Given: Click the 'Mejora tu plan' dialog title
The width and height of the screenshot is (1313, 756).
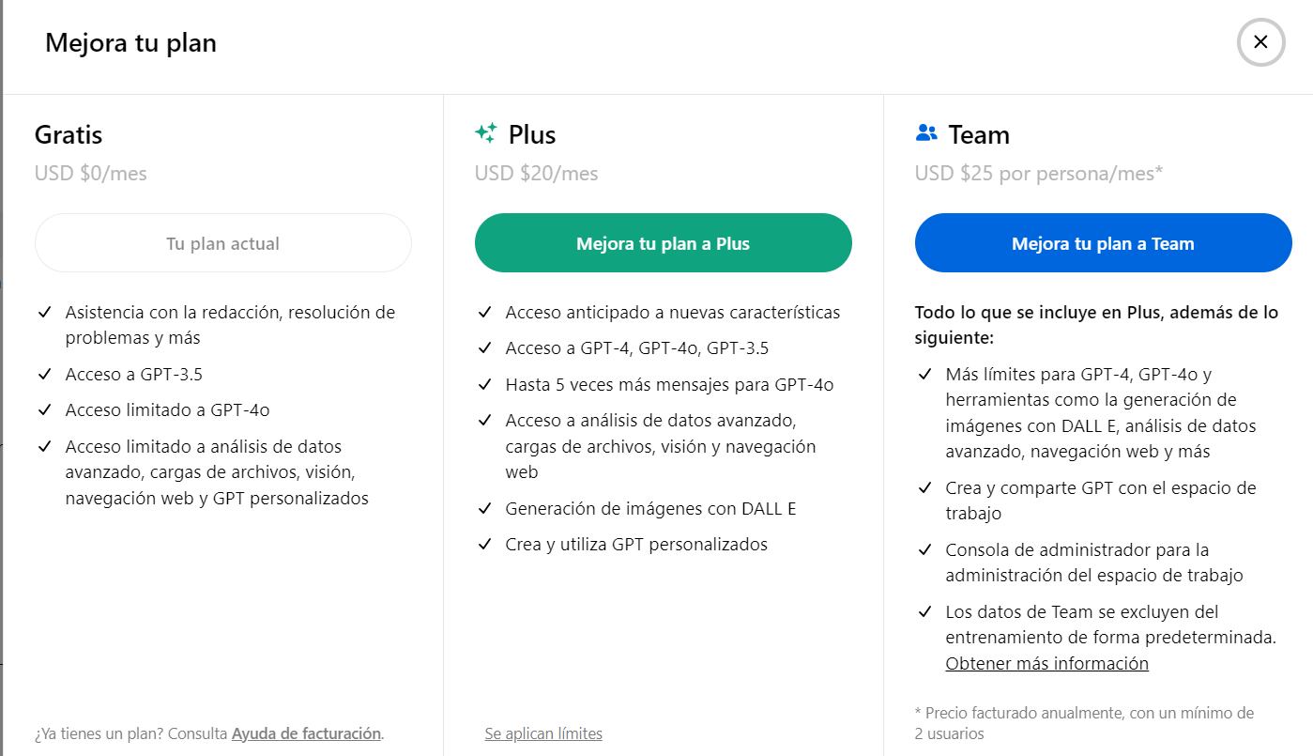Looking at the screenshot, I should (130, 42).
